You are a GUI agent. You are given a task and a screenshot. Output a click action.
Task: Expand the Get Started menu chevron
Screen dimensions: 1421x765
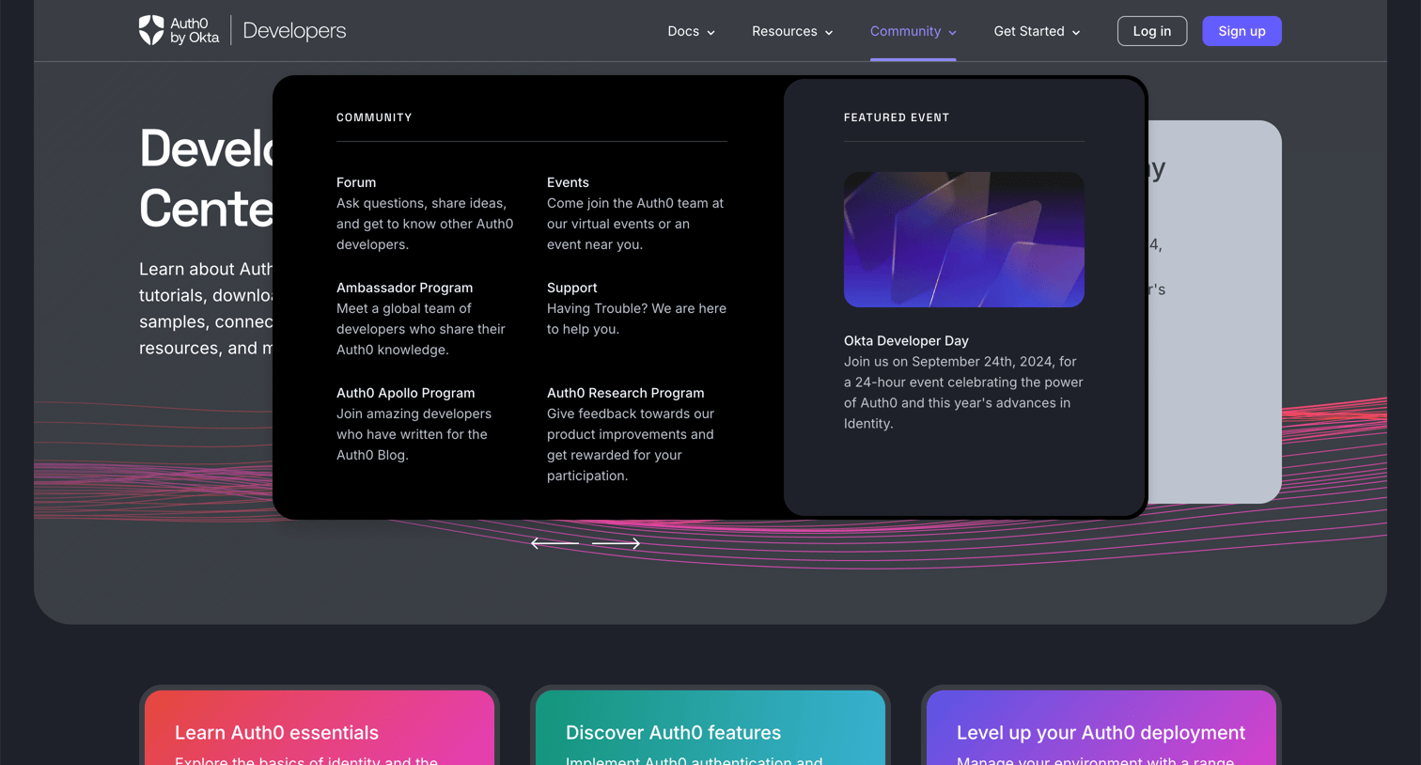tap(1076, 33)
